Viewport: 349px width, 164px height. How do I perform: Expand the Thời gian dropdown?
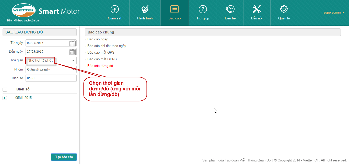[x=73, y=61]
